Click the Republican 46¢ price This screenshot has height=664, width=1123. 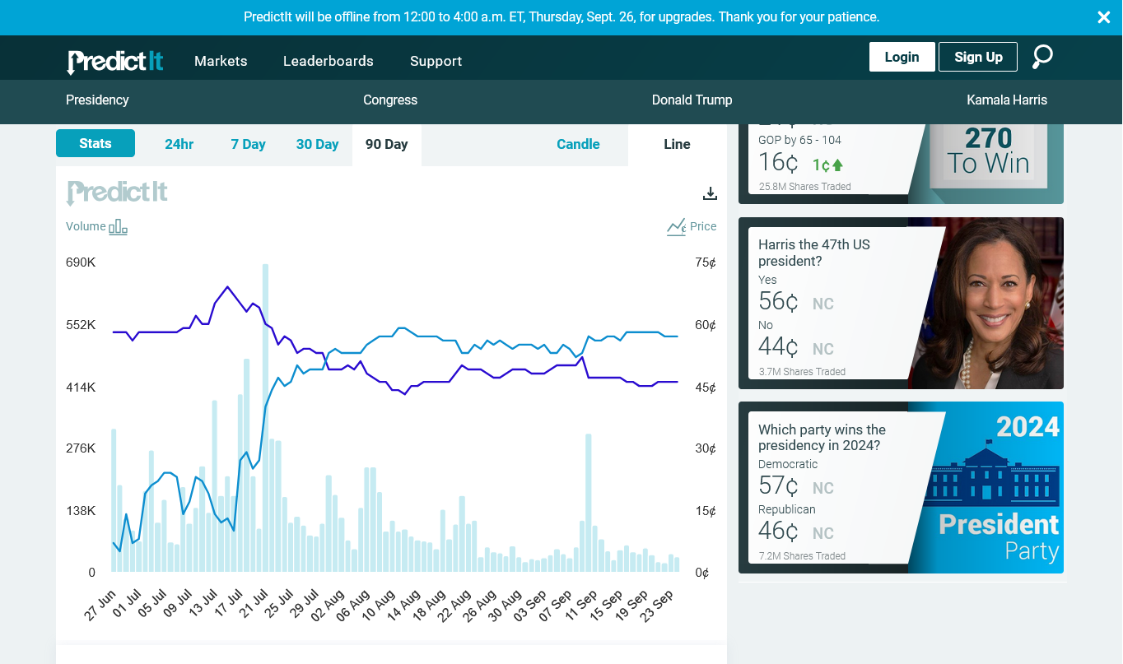pyautogui.click(x=779, y=532)
